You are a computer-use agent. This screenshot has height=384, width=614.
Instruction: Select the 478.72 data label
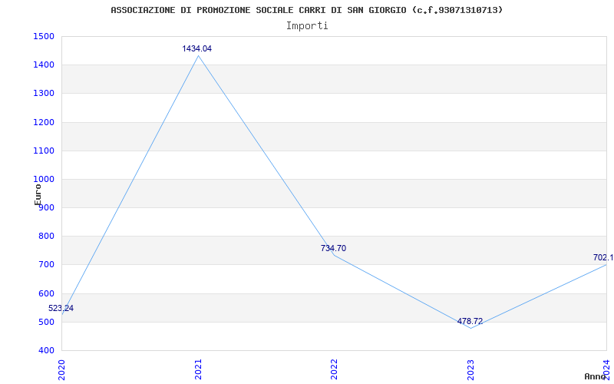pos(470,321)
